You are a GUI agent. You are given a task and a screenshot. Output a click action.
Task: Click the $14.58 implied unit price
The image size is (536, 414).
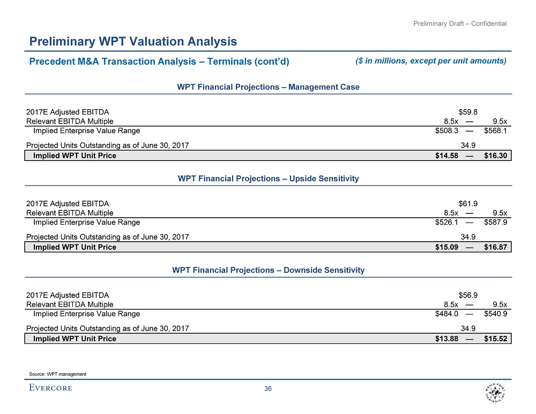[x=446, y=156]
